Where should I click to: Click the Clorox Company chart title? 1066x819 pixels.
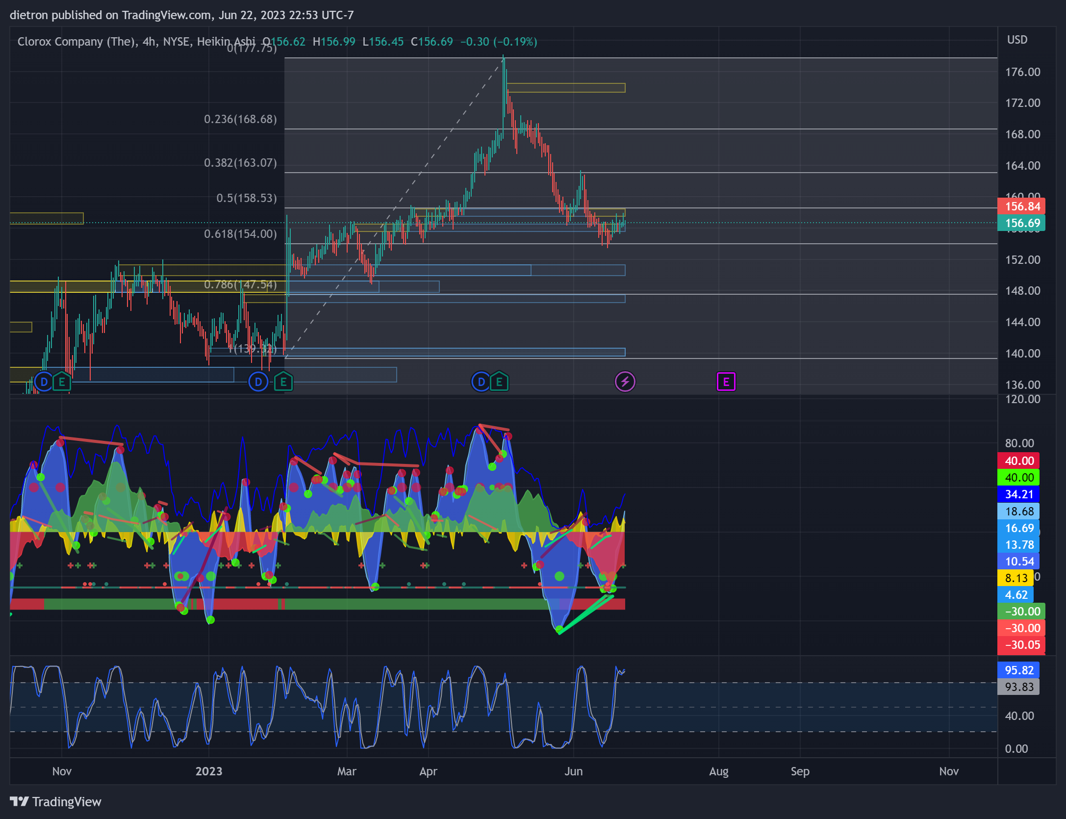pyautogui.click(x=136, y=42)
